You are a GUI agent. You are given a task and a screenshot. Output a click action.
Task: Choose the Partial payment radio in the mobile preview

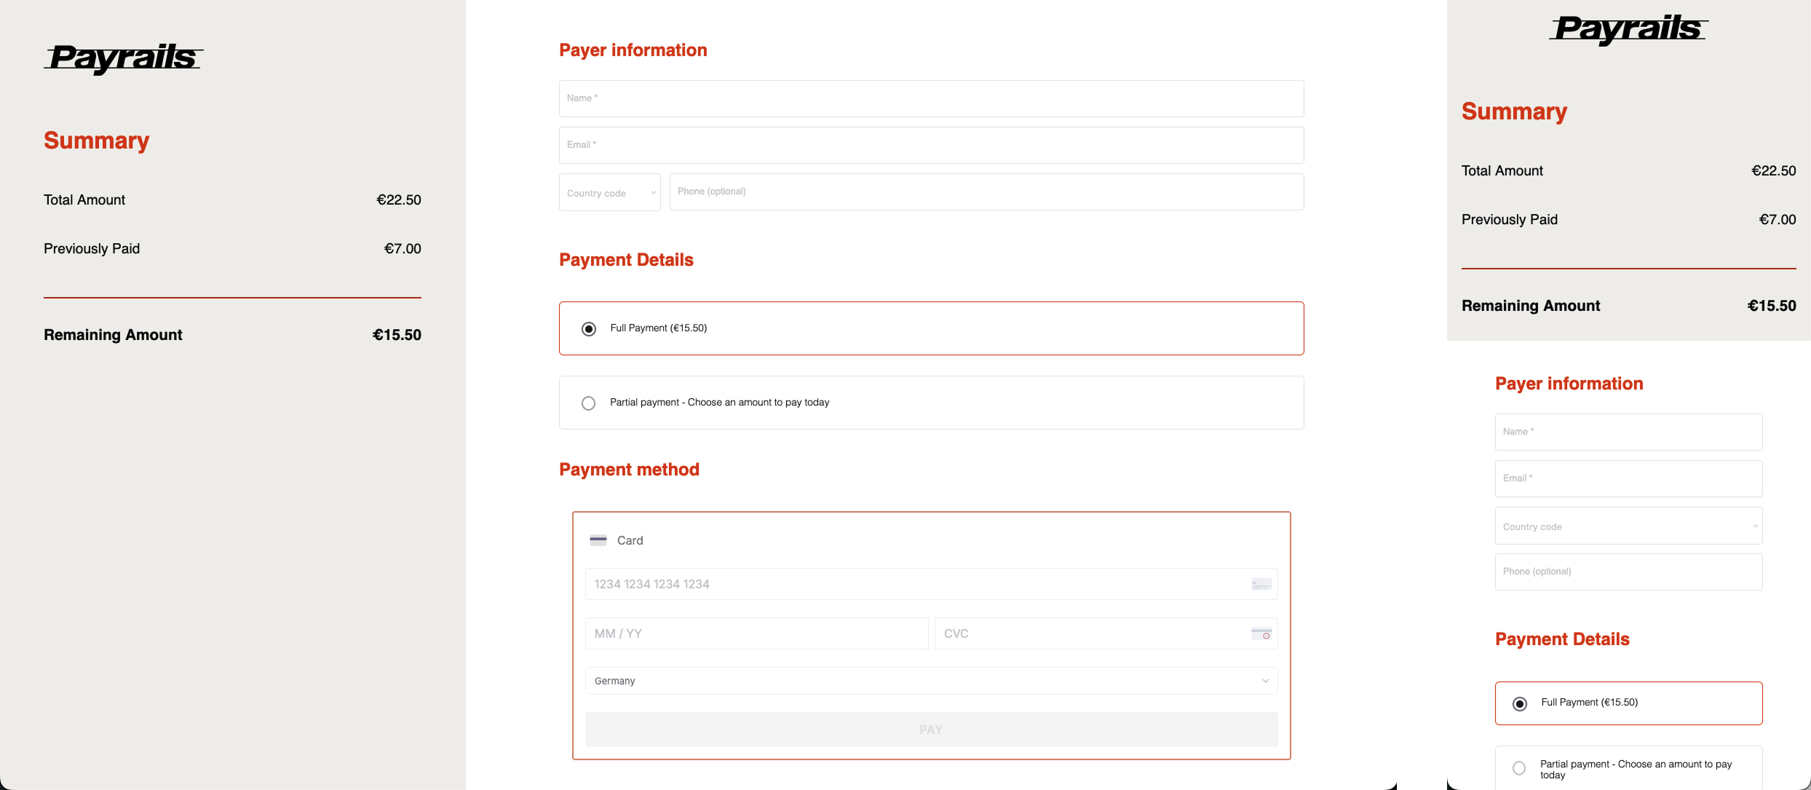click(1519, 768)
